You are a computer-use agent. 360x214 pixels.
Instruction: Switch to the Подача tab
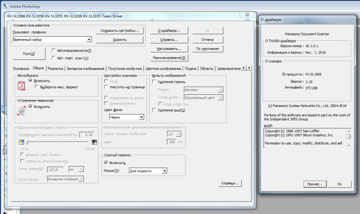click(x=190, y=68)
